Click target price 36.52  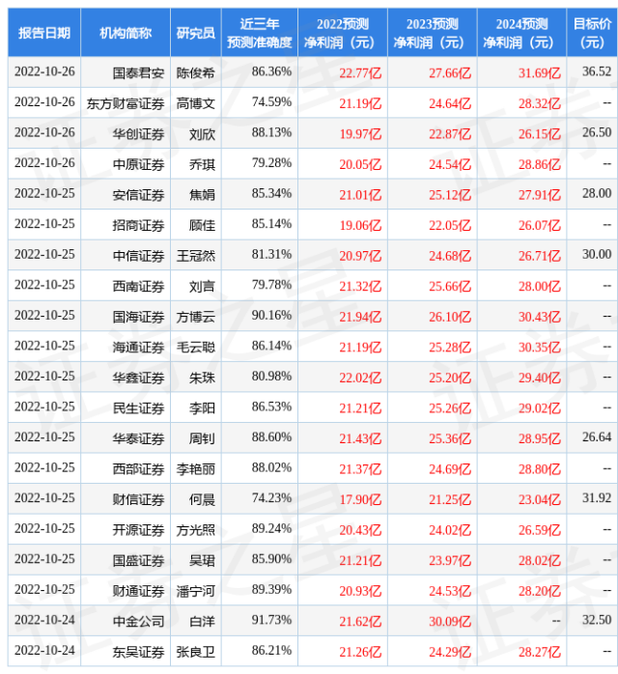pyautogui.click(x=597, y=71)
